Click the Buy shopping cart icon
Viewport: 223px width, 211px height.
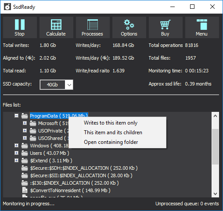165,25
